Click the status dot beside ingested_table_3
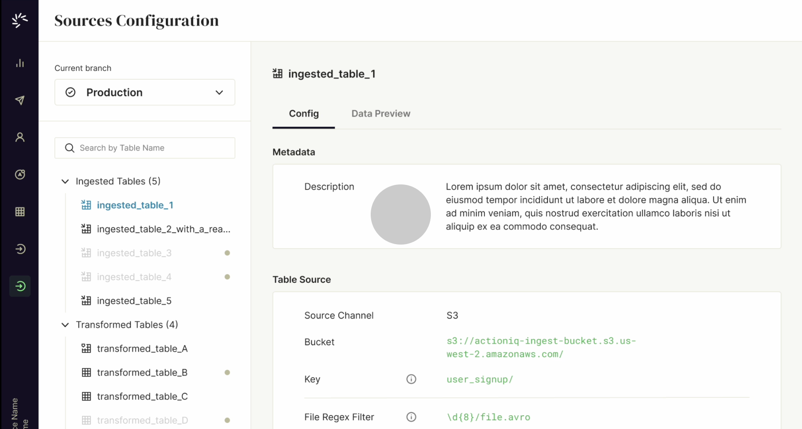Image resolution: width=802 pixels, height=429 pixels. click(227, 253)
